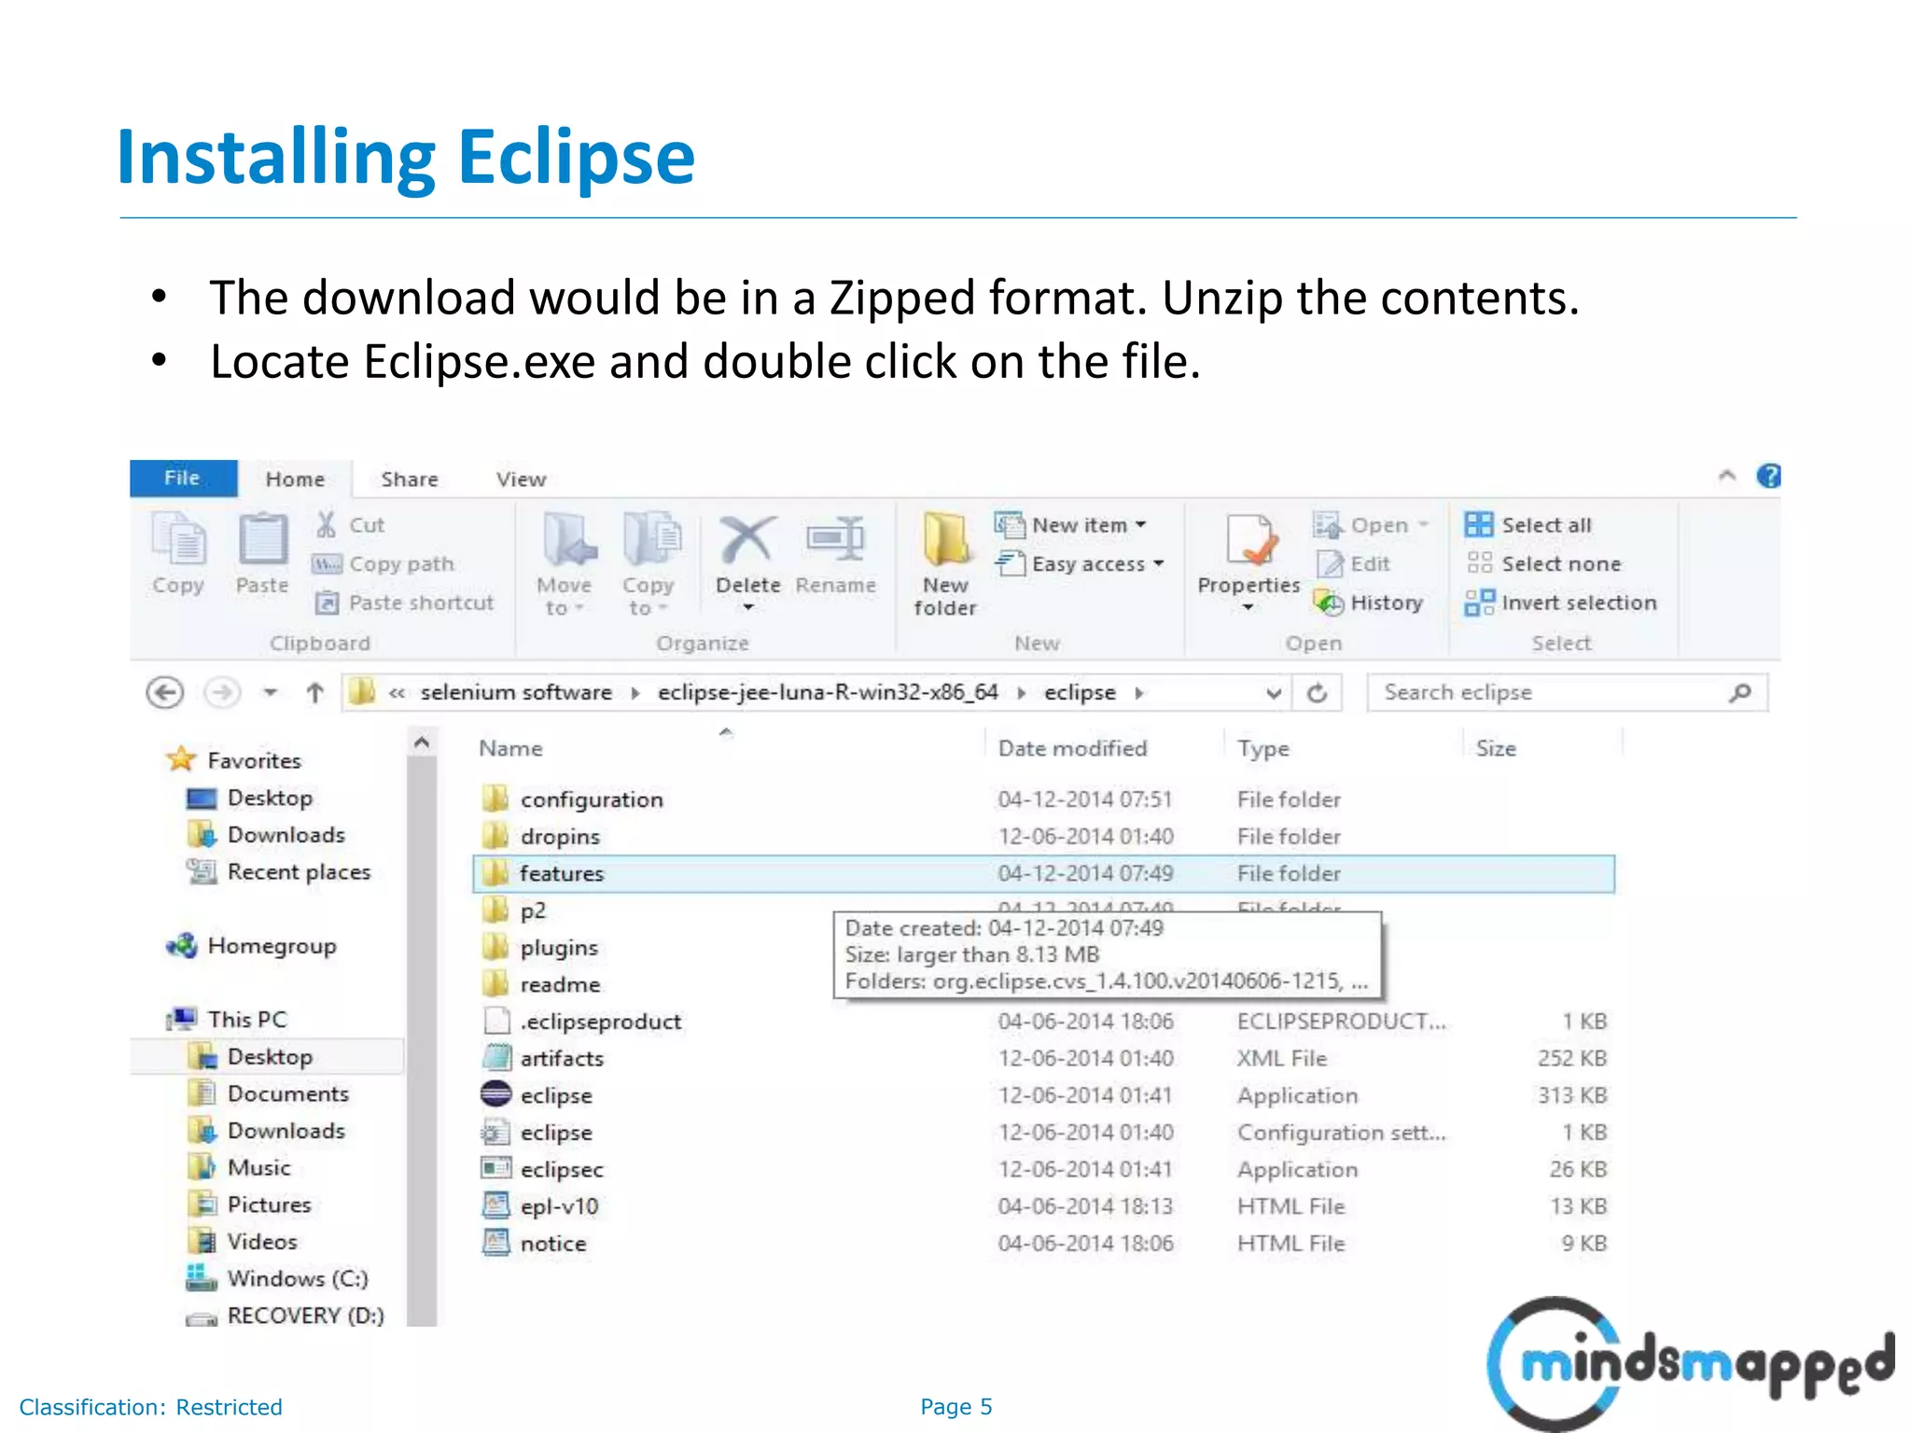Expand the Delete options arrow
The width and height of the screenshot is (1911, 1433).
point(748,608)
